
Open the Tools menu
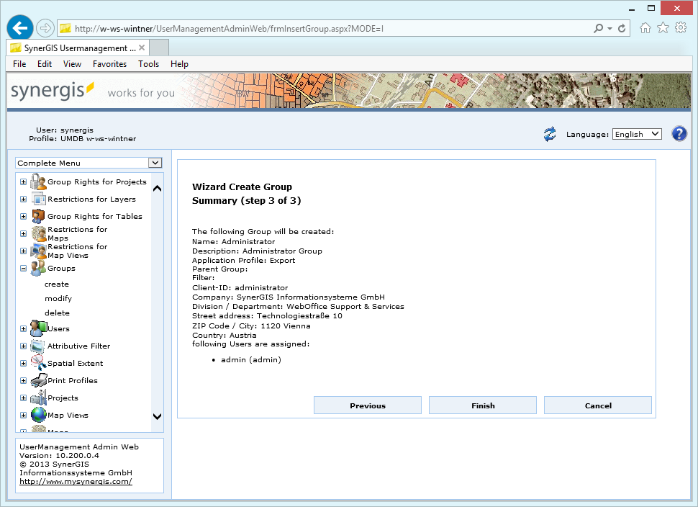pyautogui.click(x=148, y=63)
